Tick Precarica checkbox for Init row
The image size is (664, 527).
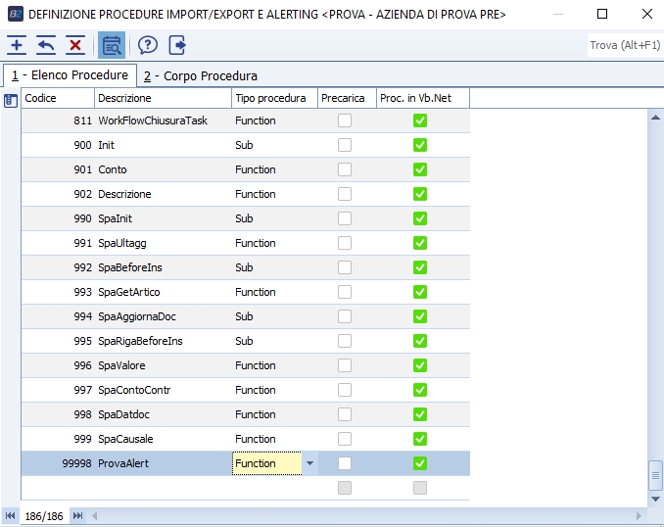(345, 145)
